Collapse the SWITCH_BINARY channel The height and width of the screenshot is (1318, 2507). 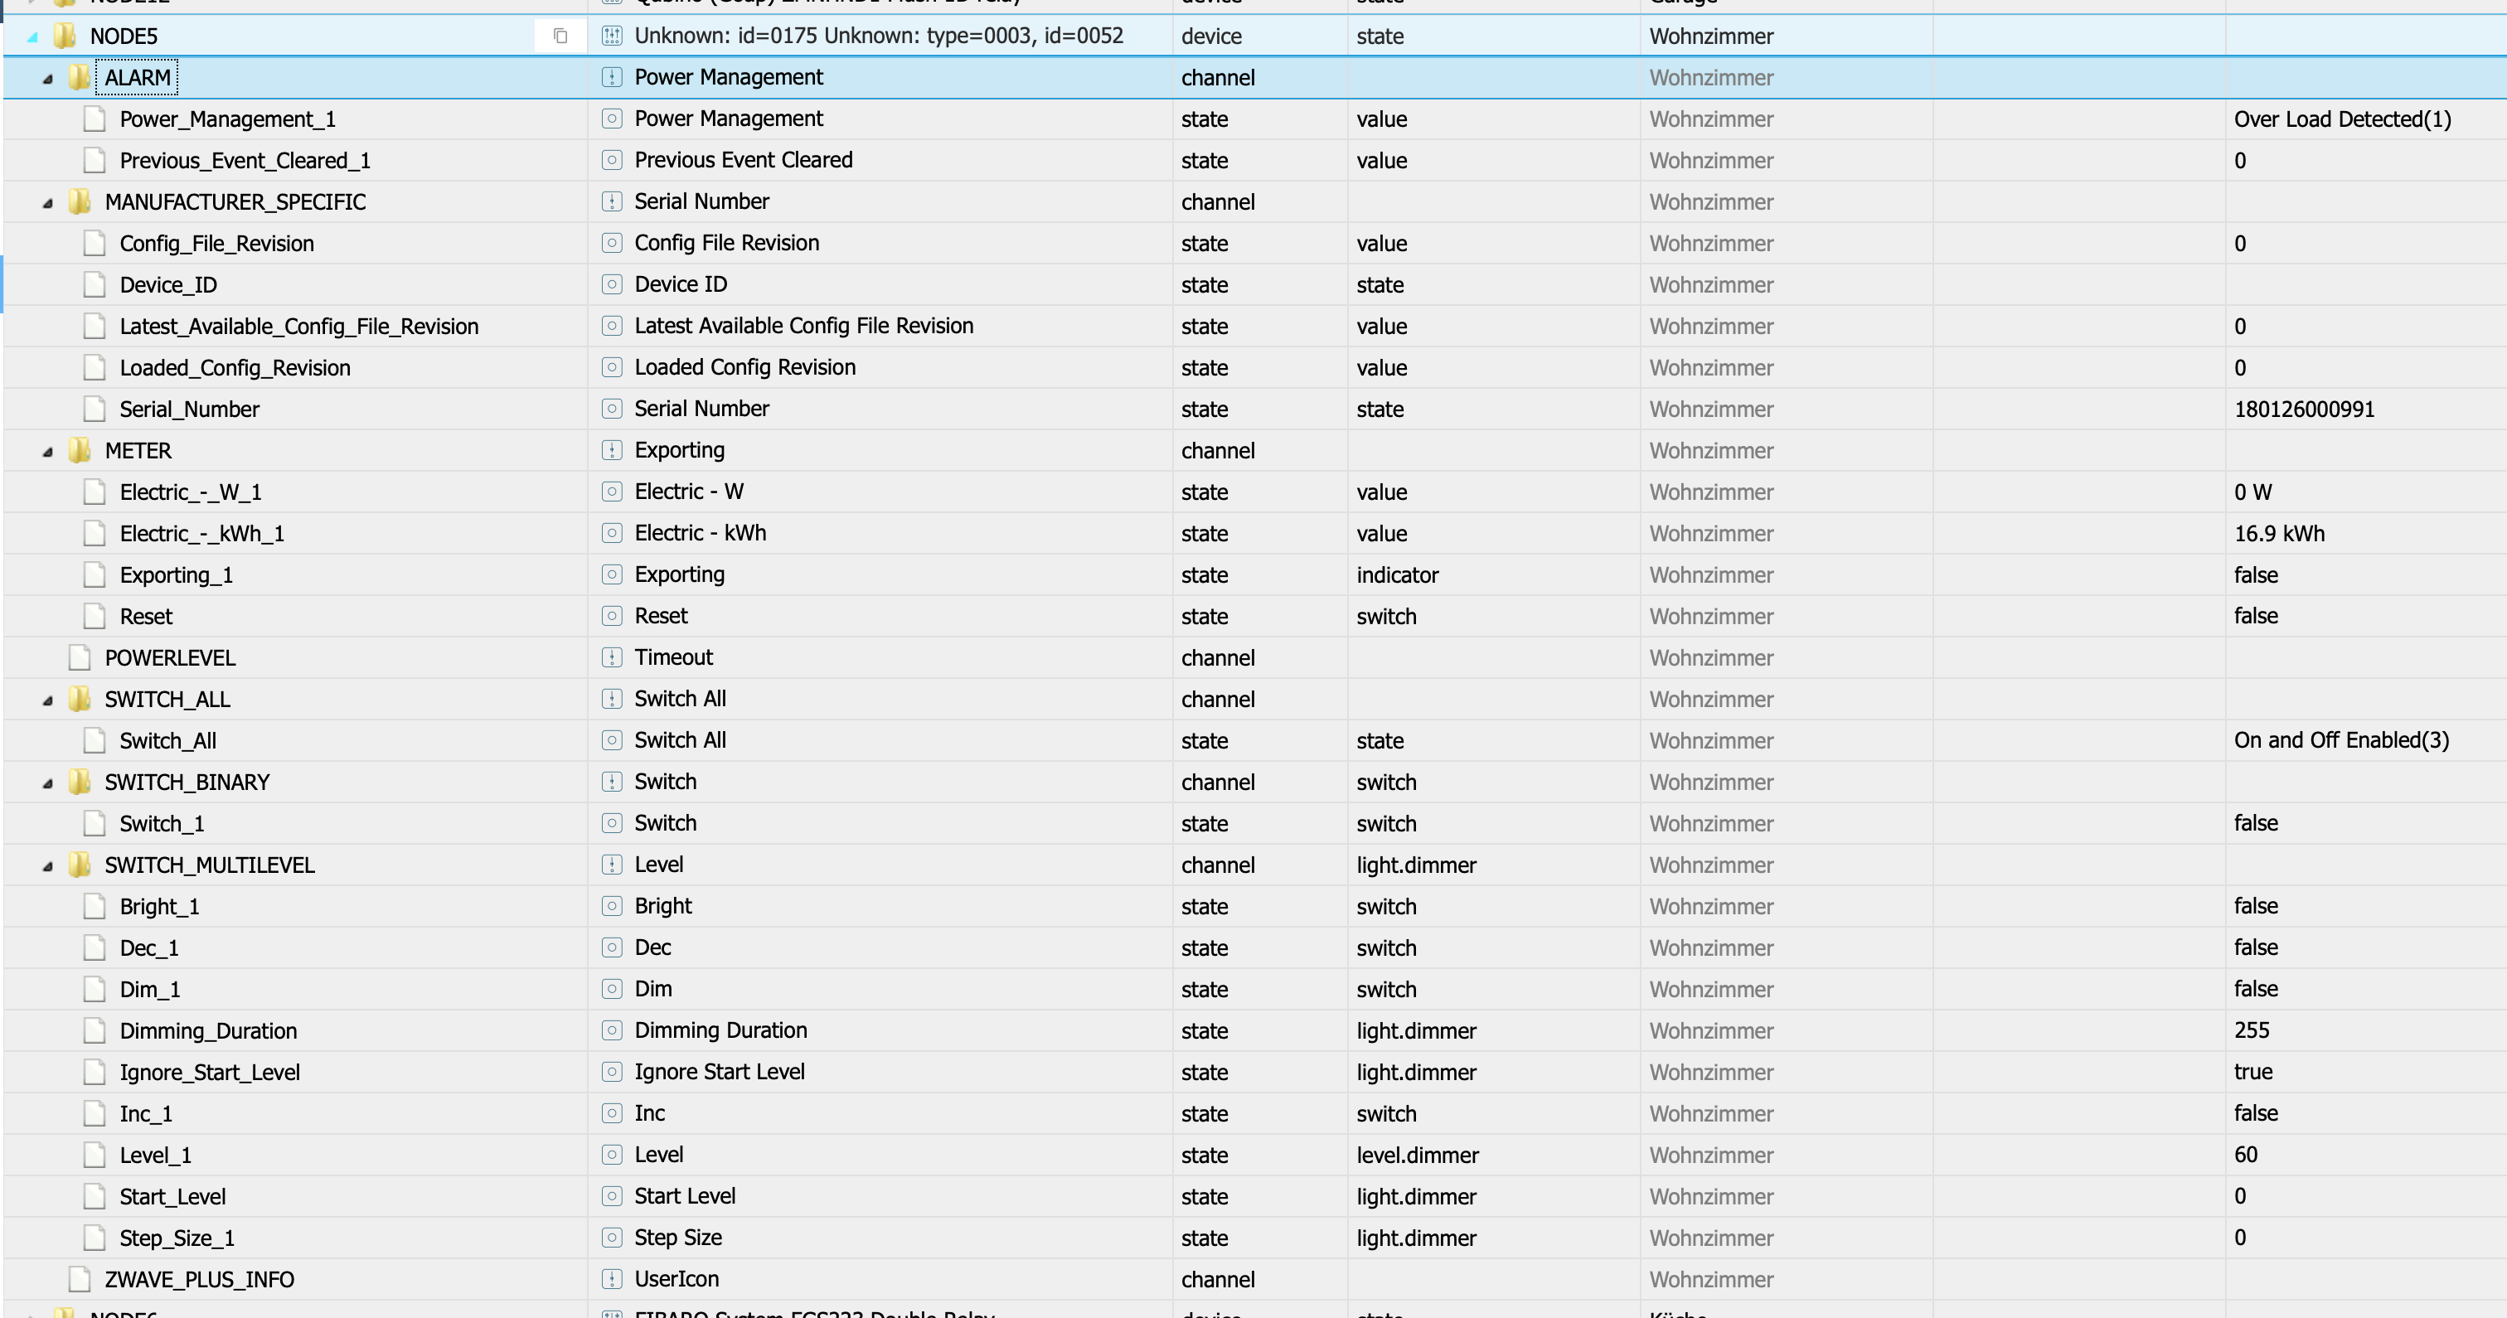(48, 783)
